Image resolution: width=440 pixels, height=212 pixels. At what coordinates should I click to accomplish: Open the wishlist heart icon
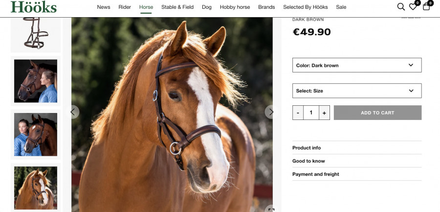tap(413, 7)
